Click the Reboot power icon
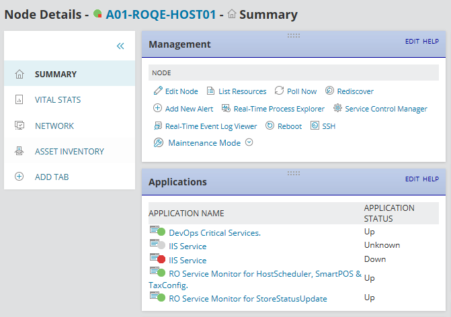Viewport: 451px width, 317px height. pyautogui.click(x=270, y=126)
